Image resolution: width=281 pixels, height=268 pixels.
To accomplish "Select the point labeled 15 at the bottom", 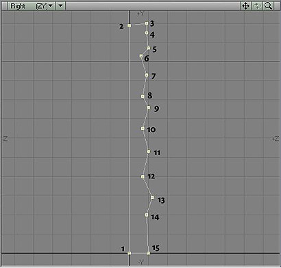I will point(149,253).
